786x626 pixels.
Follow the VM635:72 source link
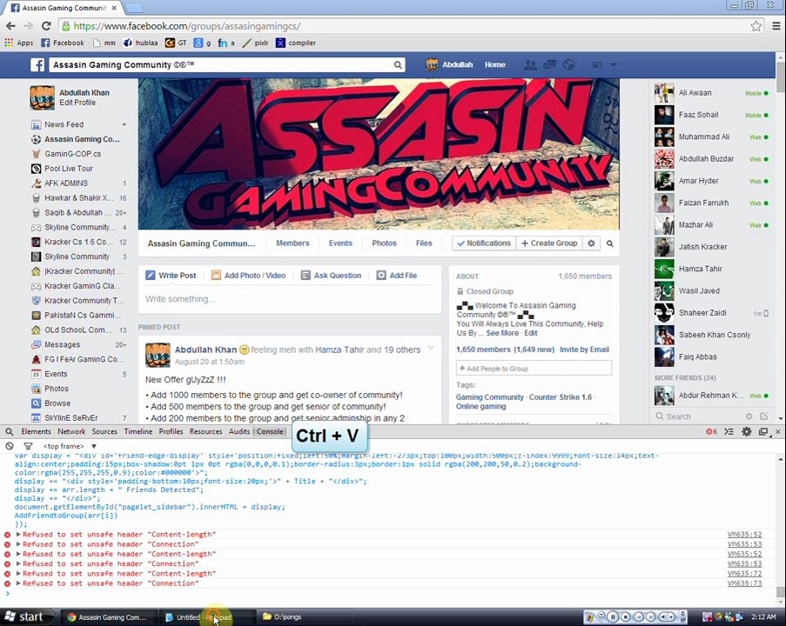(x=744, y=574)
